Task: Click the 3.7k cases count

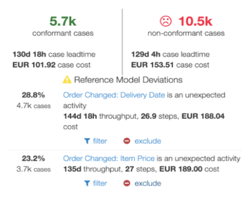Action: click(x=33, y=169)
